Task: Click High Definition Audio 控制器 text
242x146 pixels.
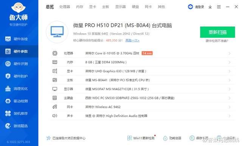Action: tap(116, 116)
